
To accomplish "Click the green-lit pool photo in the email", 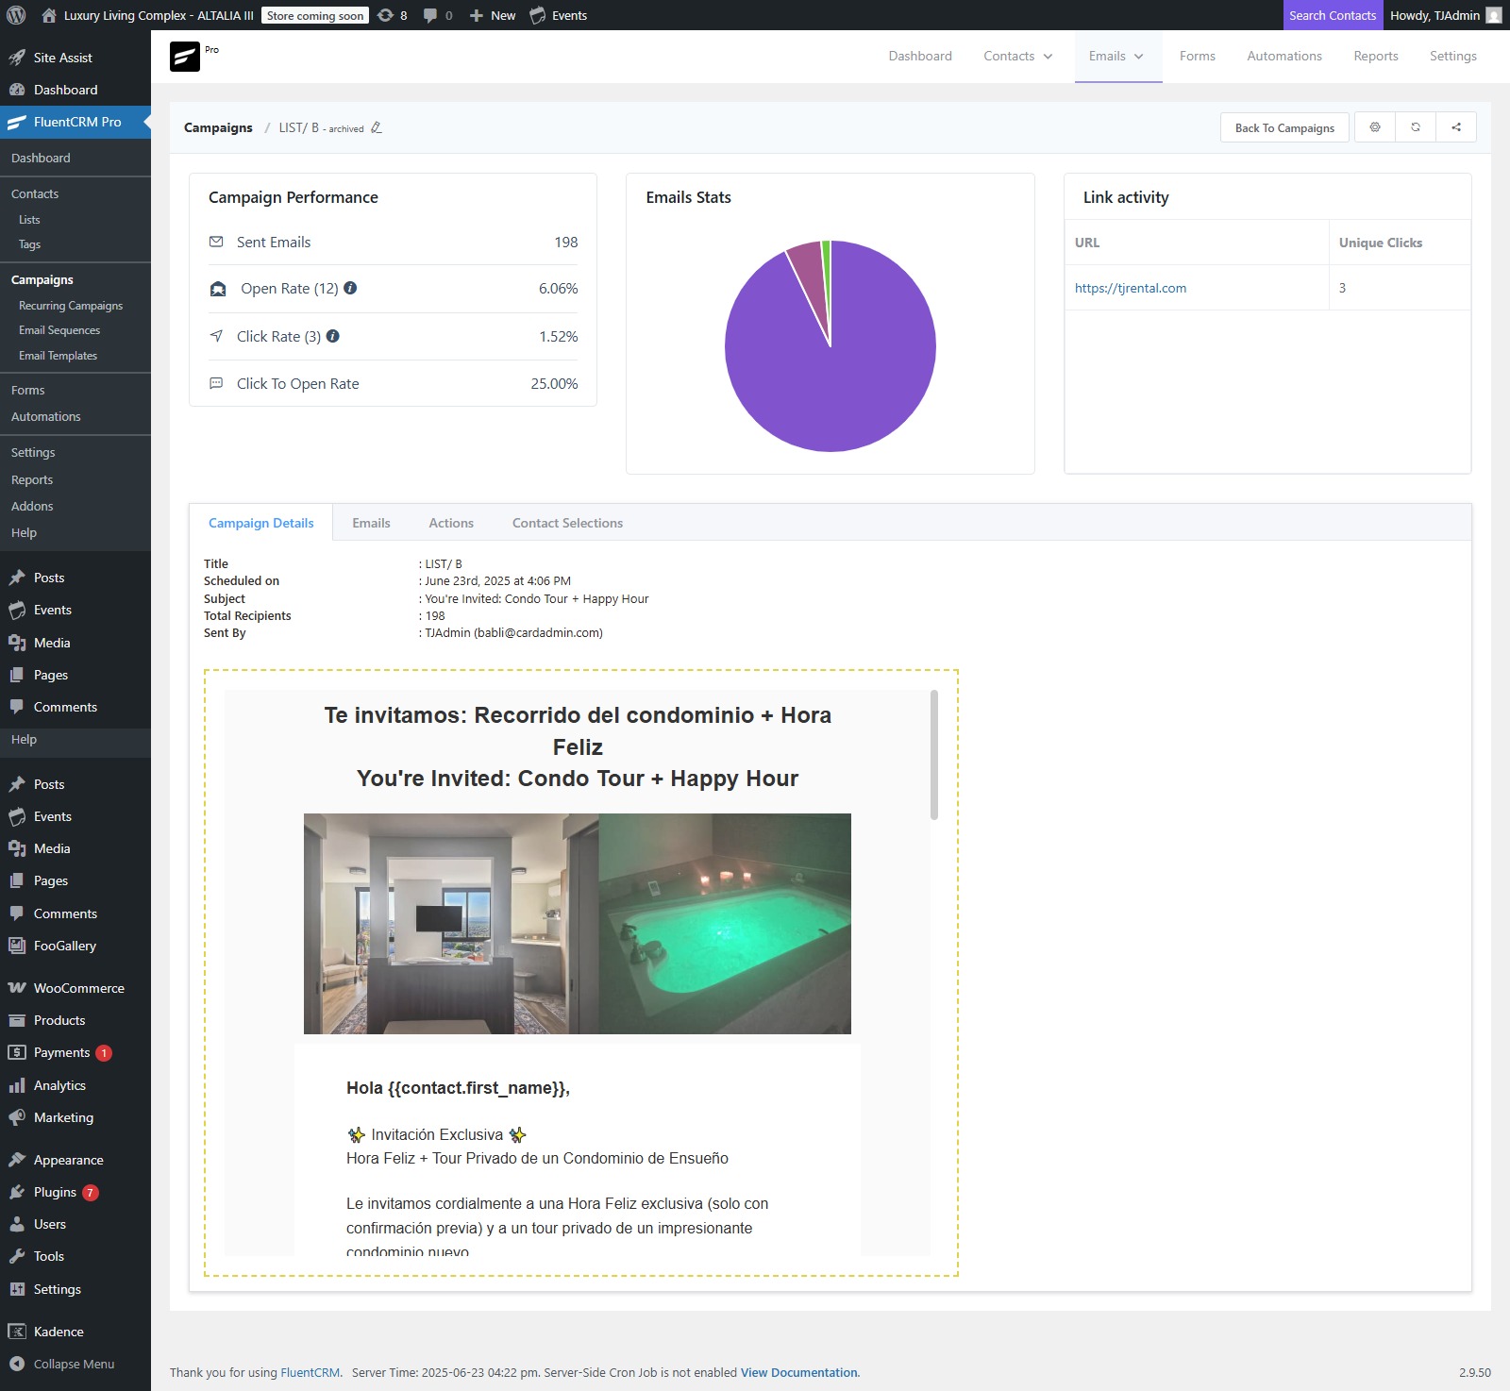I will click(x=725, y=924).
